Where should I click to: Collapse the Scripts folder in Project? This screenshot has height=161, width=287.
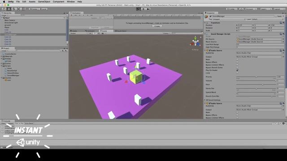tap(2, 66)
